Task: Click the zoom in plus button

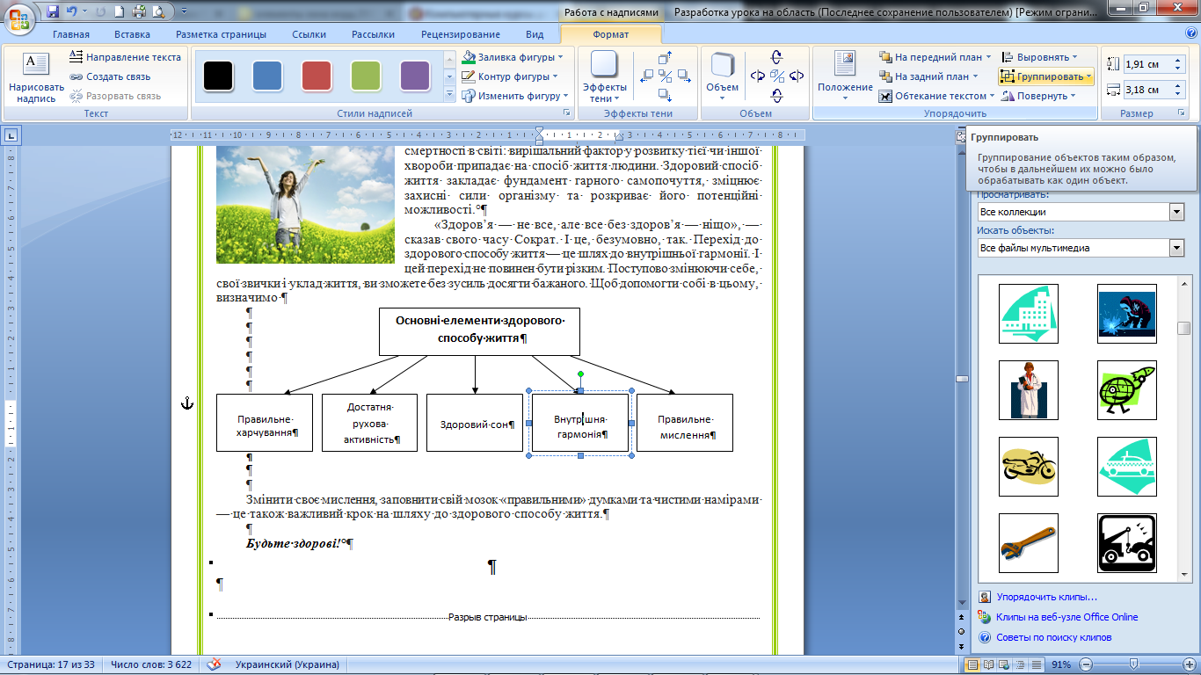Action: point(1188,664)
